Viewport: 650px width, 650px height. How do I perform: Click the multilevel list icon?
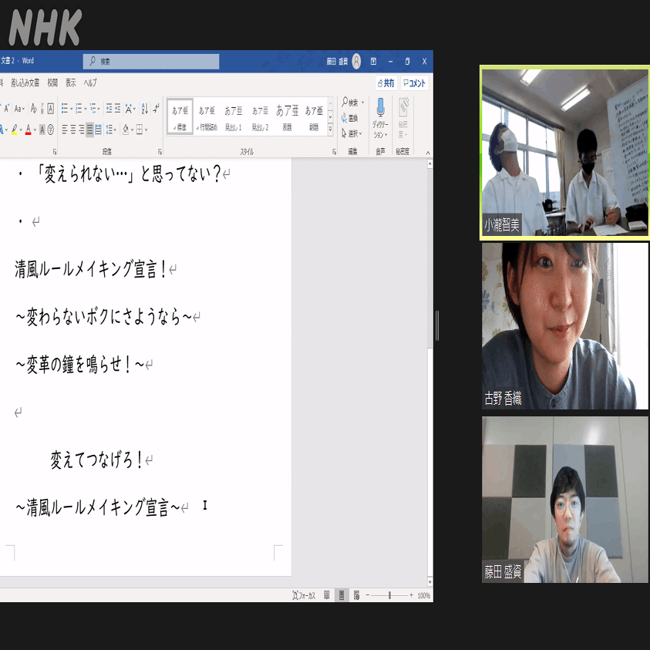93,109
